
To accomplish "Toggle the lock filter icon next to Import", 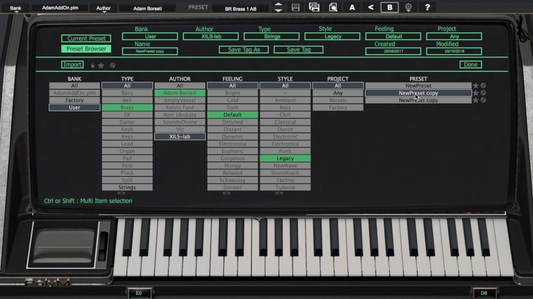I will pyautogui.click(x=92, y=65).
